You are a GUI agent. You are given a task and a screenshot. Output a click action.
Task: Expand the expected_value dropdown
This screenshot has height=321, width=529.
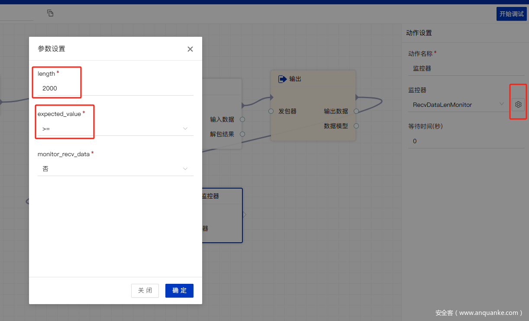(x=115, y=129)
